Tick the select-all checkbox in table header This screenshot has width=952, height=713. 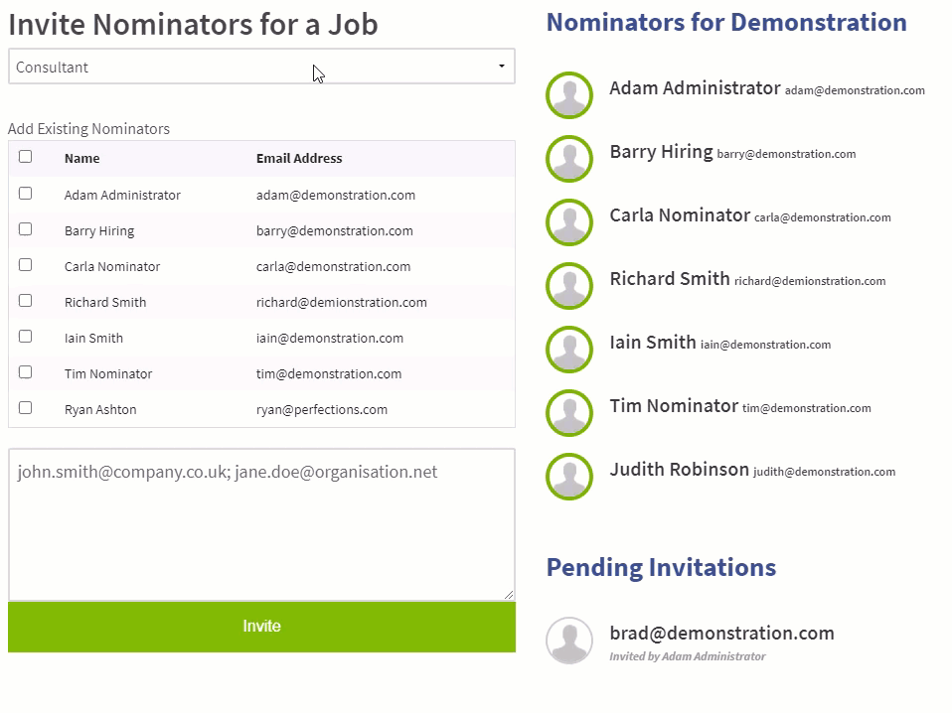point(26,156)
